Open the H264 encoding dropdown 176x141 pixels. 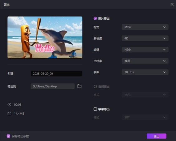pyautogui.click(x=145, y=50)
